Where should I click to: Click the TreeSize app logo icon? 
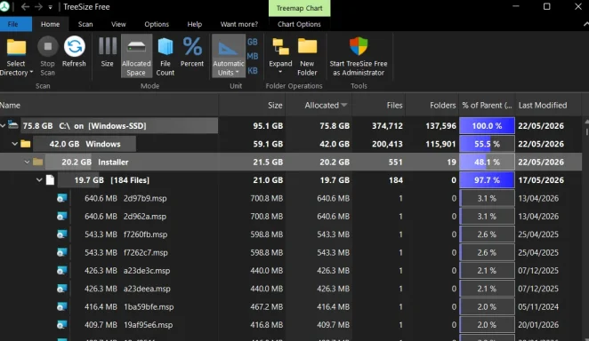[x=4, y=7]
